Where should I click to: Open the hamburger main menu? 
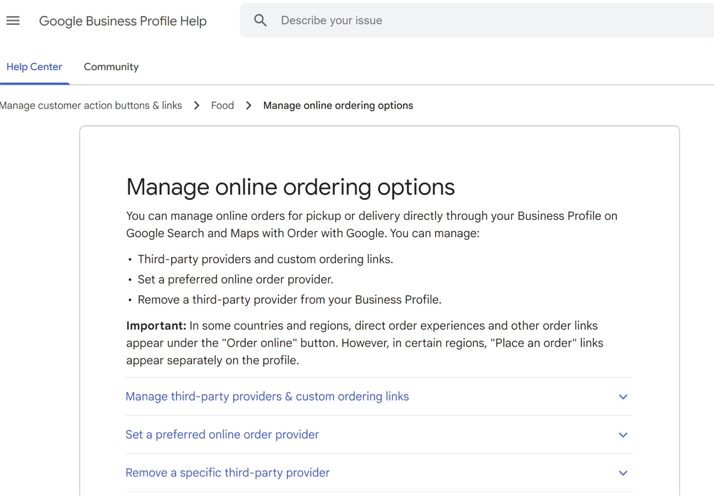coord(13,21)
